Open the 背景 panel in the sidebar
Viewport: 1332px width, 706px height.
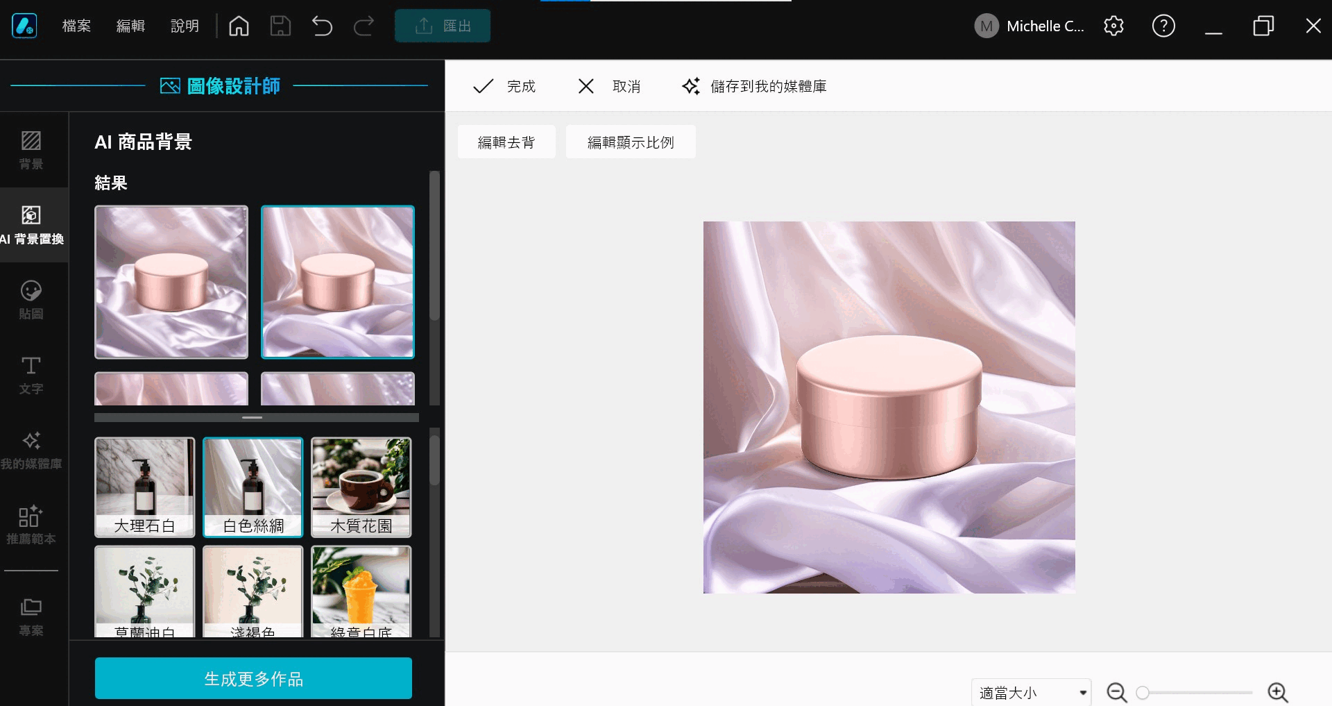pyautogui.click(x=31, y=149)
